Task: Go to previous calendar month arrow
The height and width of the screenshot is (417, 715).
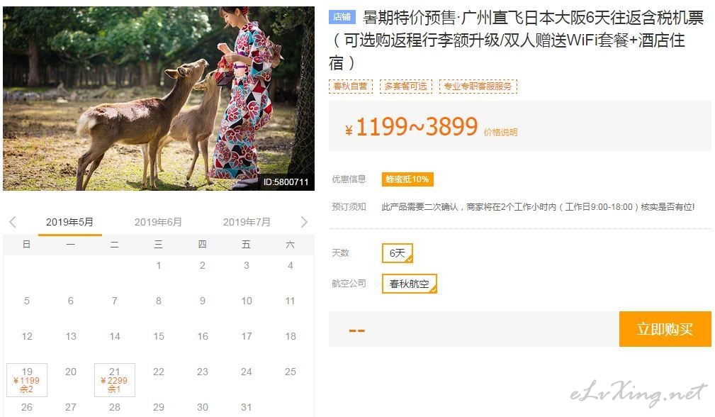Action: click(x=13, y=222)
